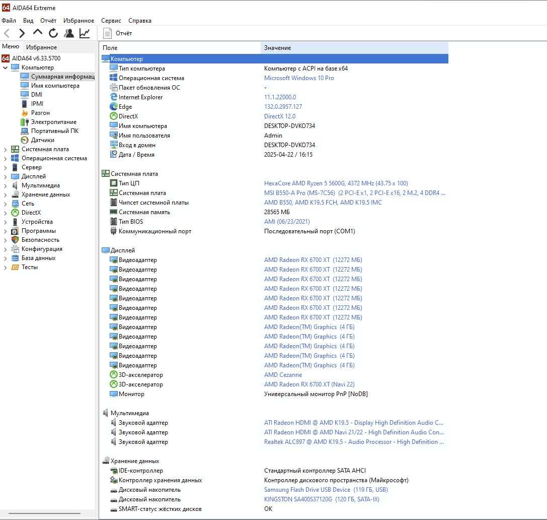Open the user management toolbar icon
The width and height of the screenshot is (547, 520).
pos(69,33)
